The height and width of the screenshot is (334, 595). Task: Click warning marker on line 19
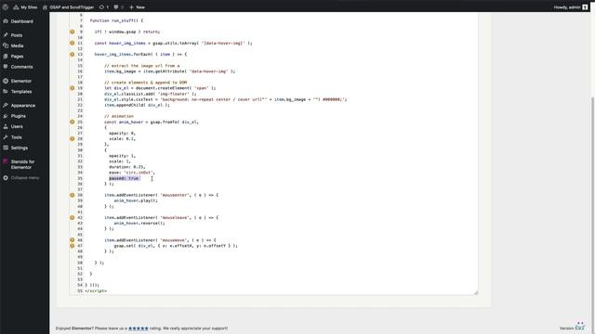[73, 88]
